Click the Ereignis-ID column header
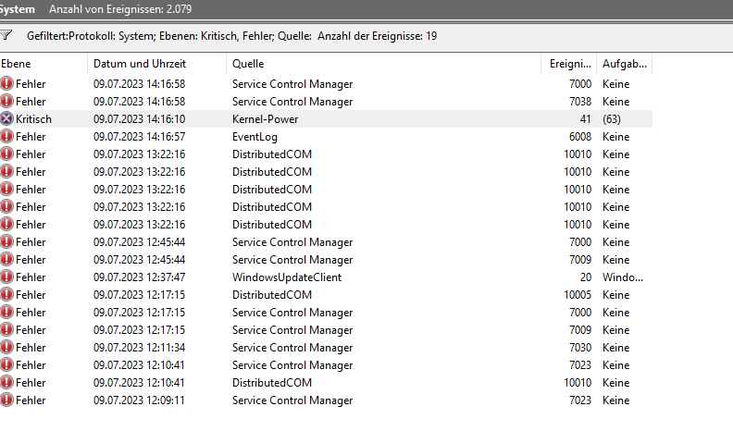733x431 pixels. (569, 64)
